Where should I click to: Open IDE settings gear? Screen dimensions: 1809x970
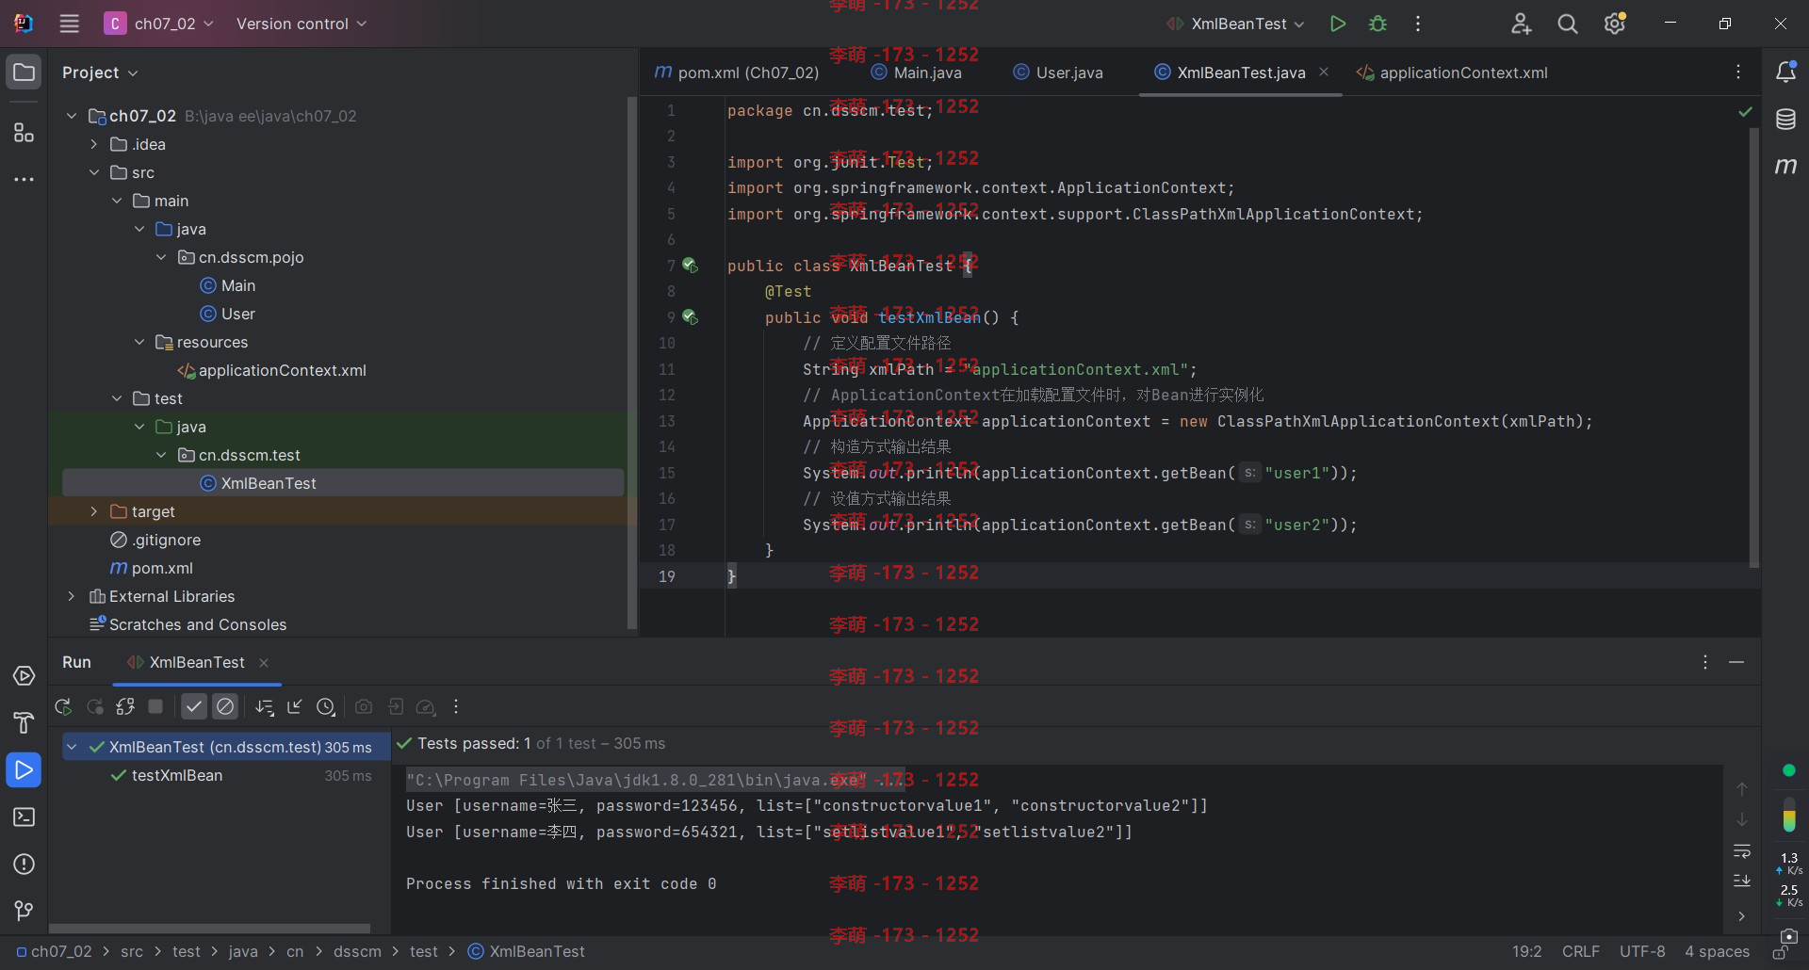click(x=1615, y=24)
